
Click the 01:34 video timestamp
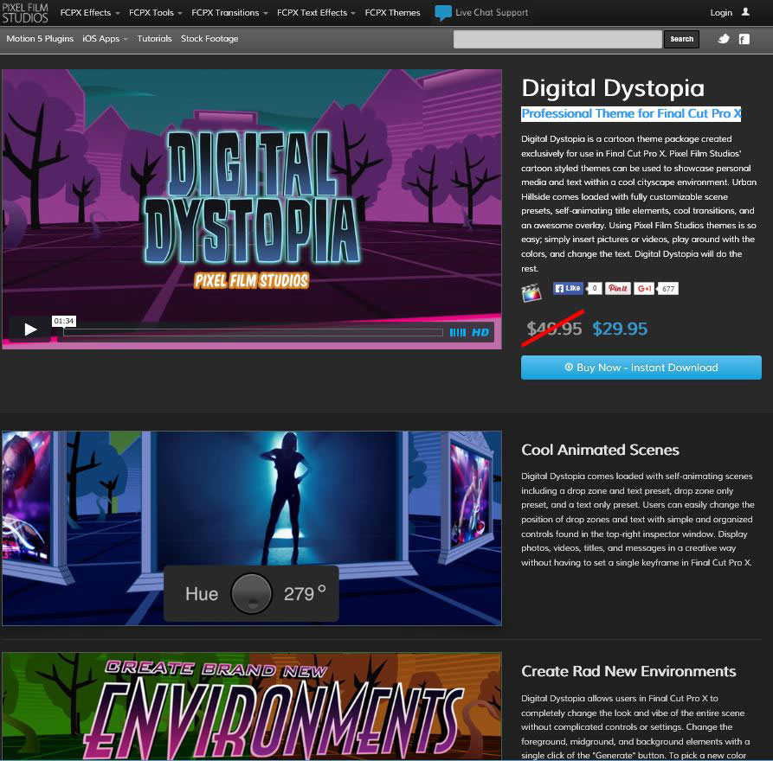(x=64, y=321)
